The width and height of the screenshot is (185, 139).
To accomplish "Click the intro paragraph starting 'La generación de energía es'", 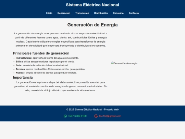I will tap(61, 39).
